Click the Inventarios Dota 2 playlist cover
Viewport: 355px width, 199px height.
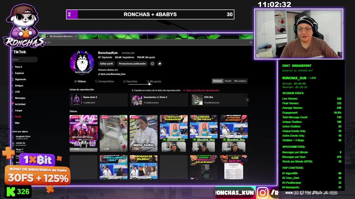point(137,99)
